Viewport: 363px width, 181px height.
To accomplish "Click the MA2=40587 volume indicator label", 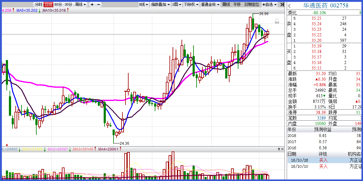I will click(x=58, y=149).
